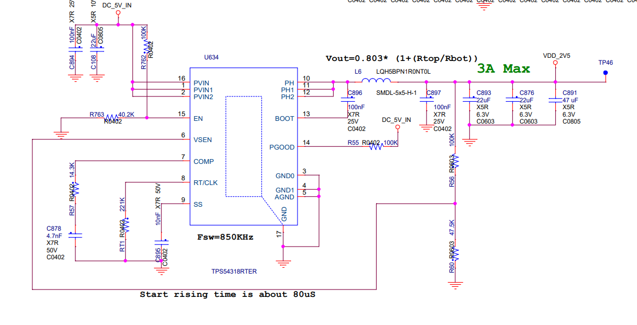The height and width of the screenshot is (325, 637).
Task: Select the C895 capacitor designator
Action: pos(158,256)
